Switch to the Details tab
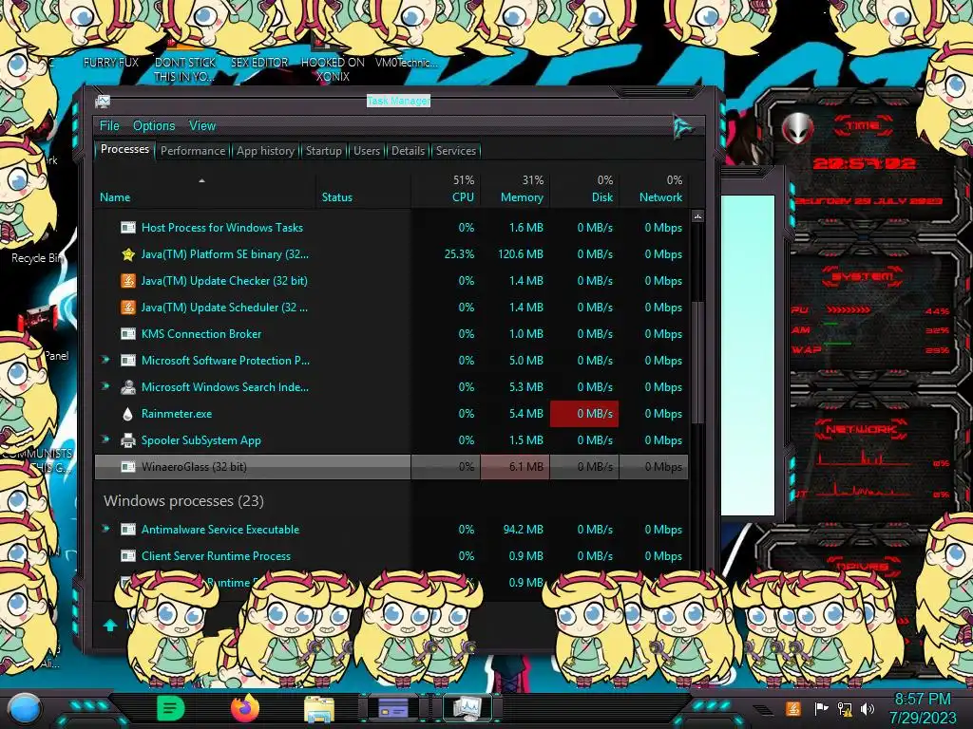This screenshot has height=729, width=973. click(x=408, y=151)
